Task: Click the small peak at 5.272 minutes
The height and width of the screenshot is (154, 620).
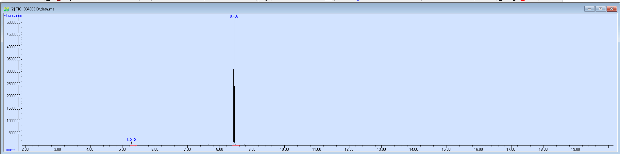Action: [131, 144]
